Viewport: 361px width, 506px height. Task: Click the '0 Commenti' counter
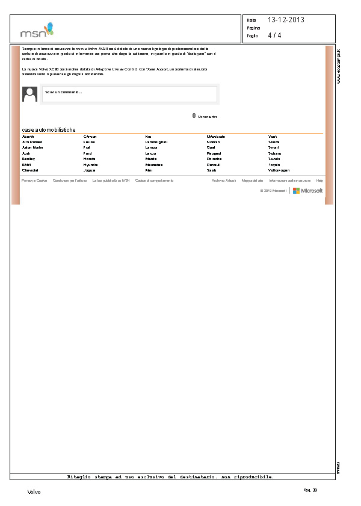click(205, 116)
